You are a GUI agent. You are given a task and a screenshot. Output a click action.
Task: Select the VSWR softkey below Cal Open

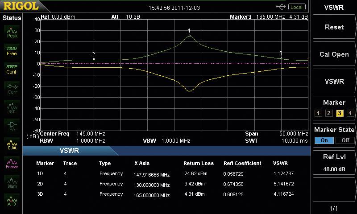pyautogui.click(x=334, y=82)
